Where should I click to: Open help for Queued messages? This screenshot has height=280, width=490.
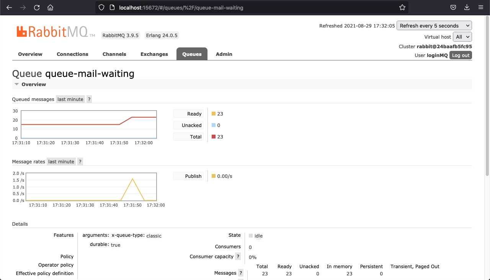tap(89, 99)
